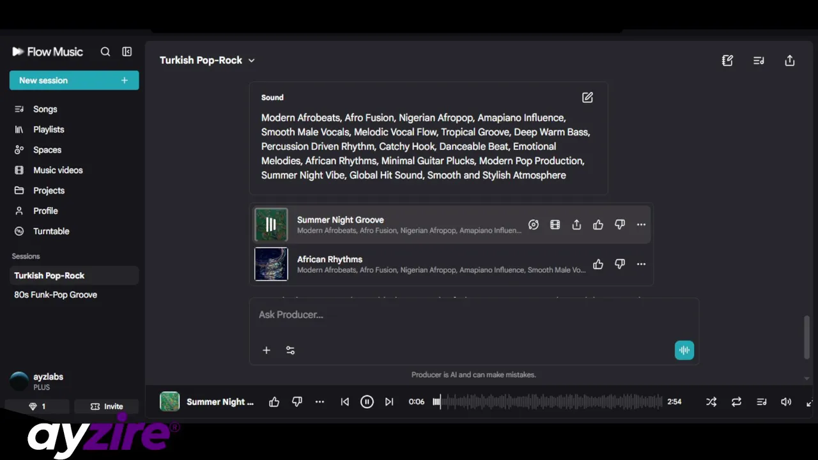The height and width of the screenshot is (460, 818).
Task: Dislike the African Rhythms track
Action: [620, 264]
